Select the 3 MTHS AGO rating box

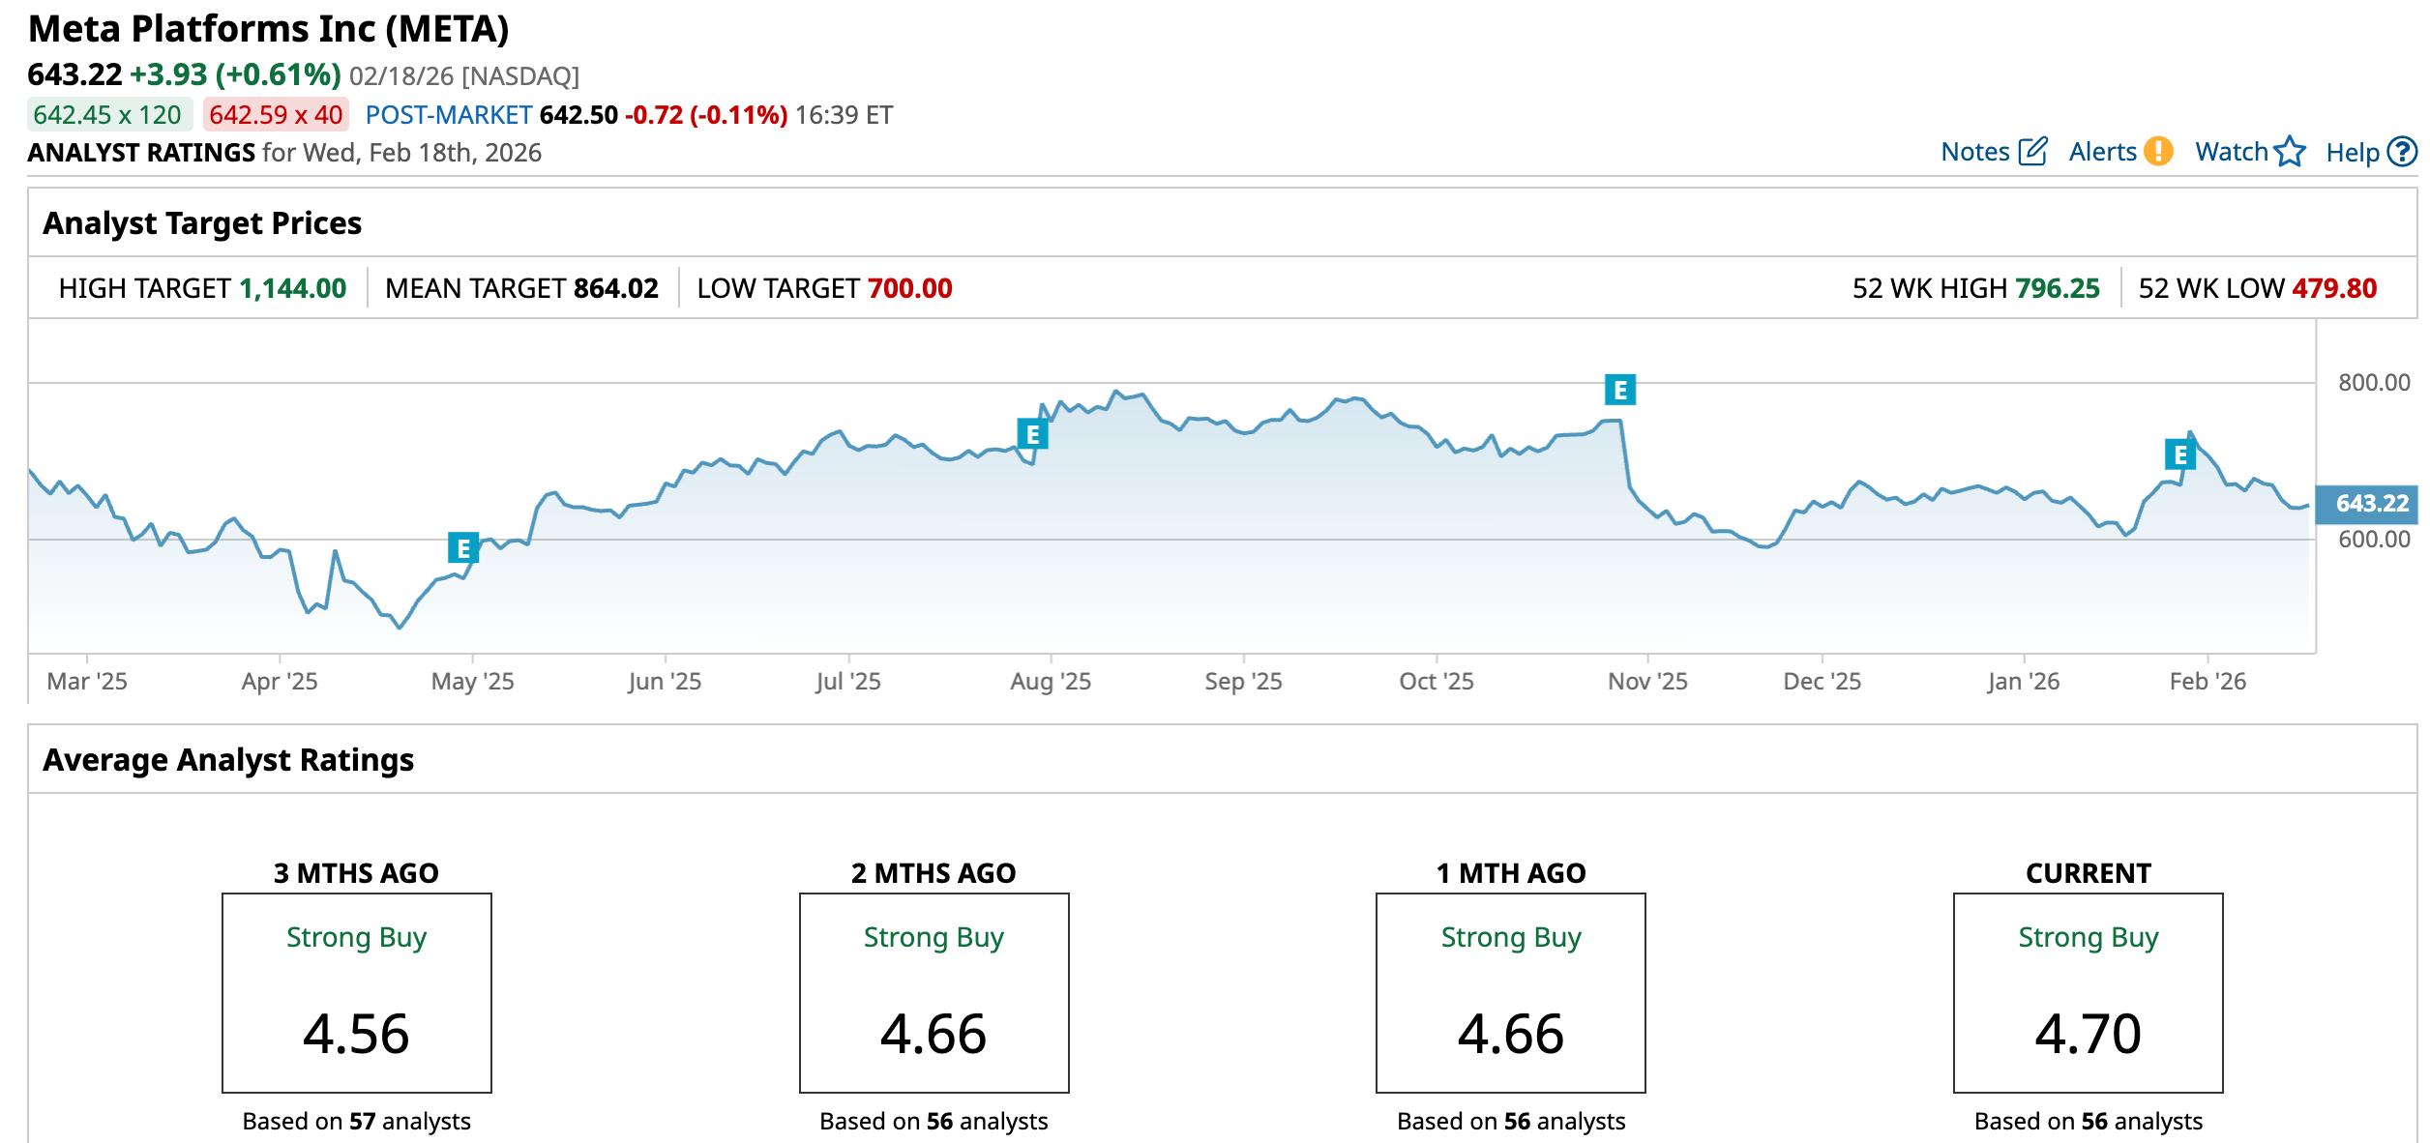tap(357, 993)
